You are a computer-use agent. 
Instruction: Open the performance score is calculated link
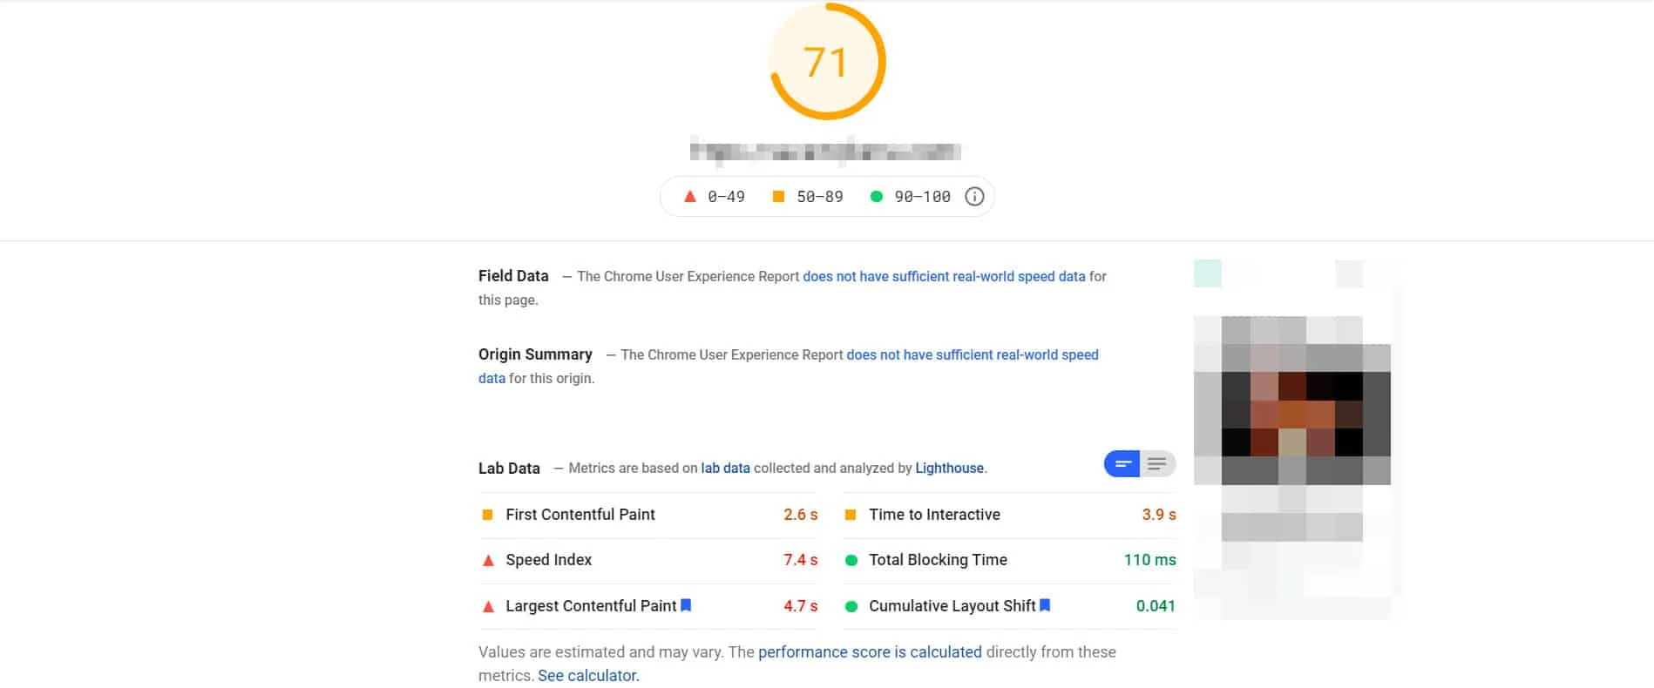coord(870,651)
